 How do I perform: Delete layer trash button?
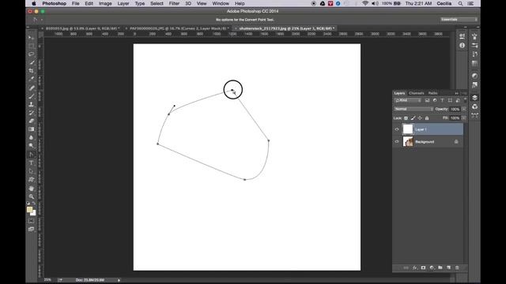tap(457, 267)
